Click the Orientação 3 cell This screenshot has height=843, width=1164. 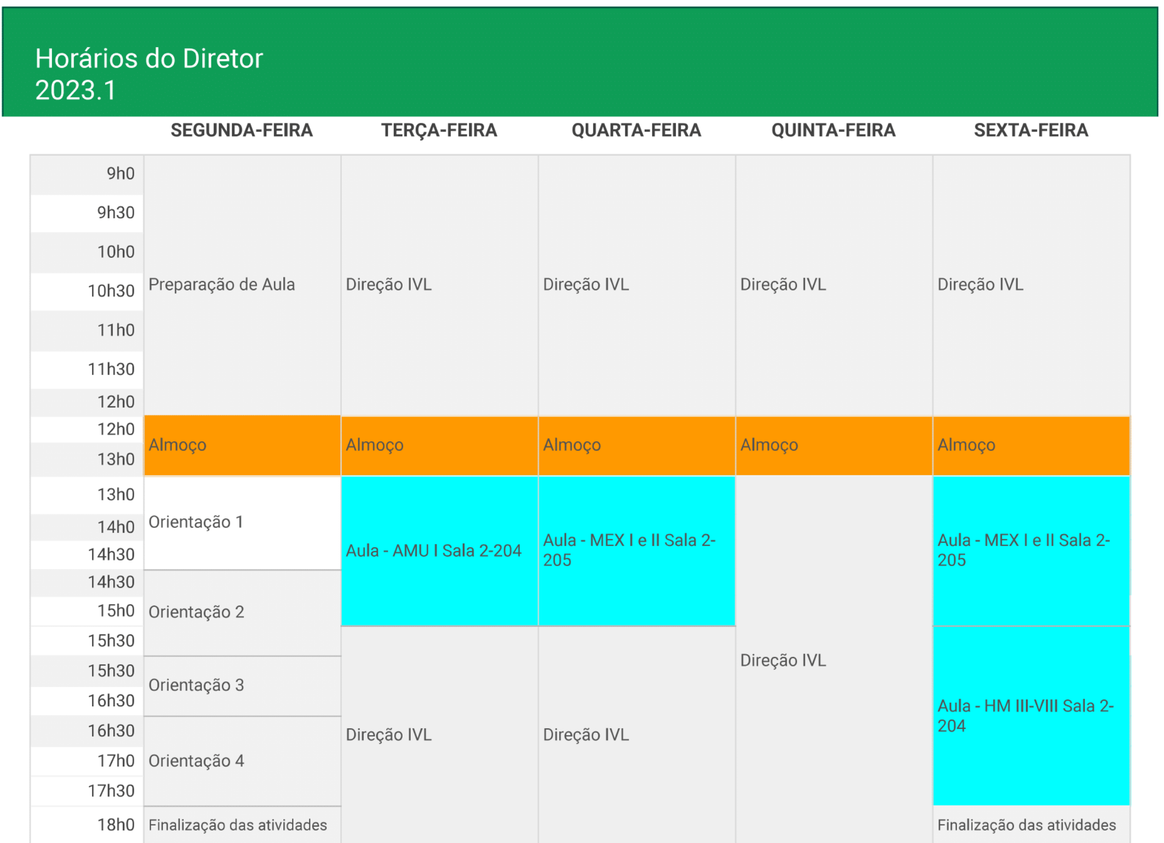click(242, 685)
